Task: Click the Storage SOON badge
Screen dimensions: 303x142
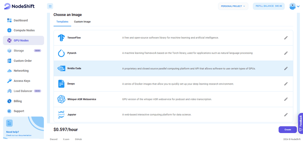Action: 38,50
